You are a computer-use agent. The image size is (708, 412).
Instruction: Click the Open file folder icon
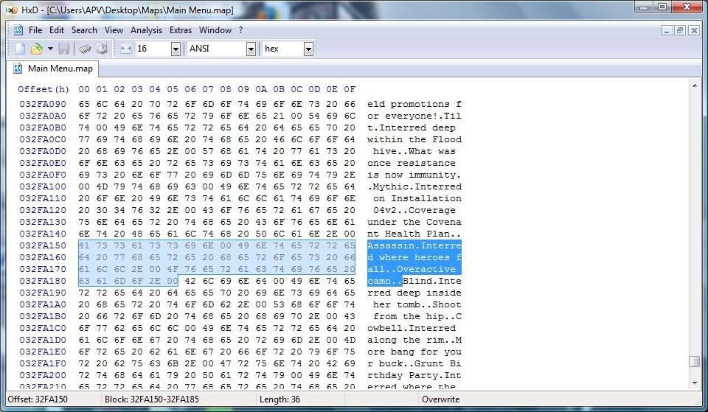click(36, 49)
